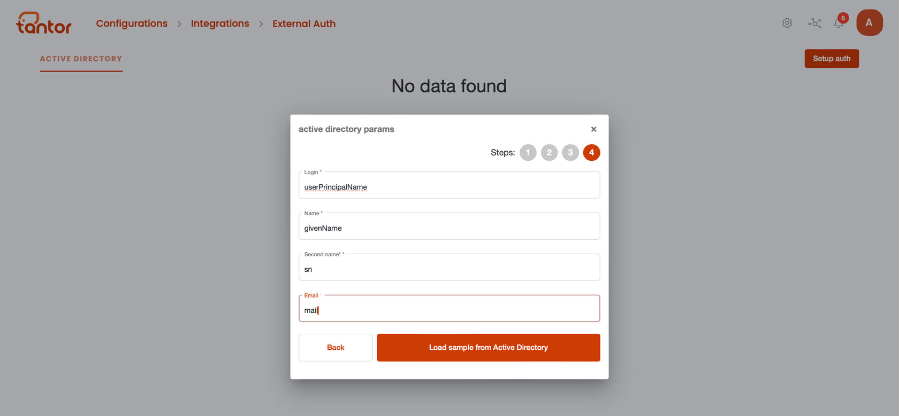
Task: Open the network topology icon
Action: pos(814,23)
